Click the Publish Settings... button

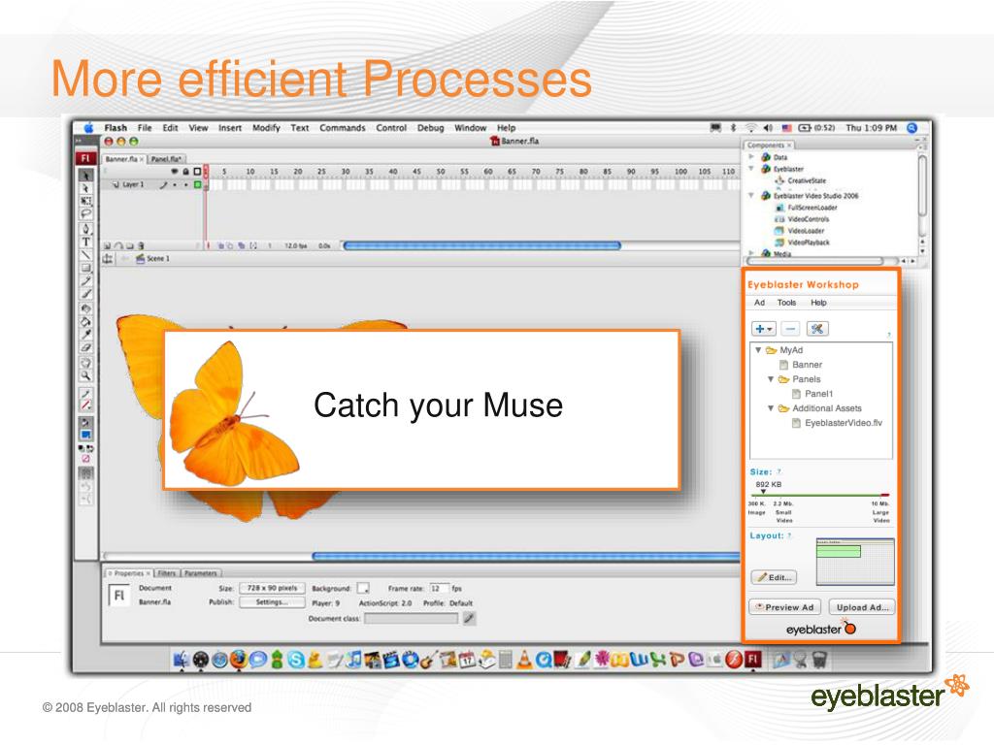pyautogui.click(x=272, y=601)
